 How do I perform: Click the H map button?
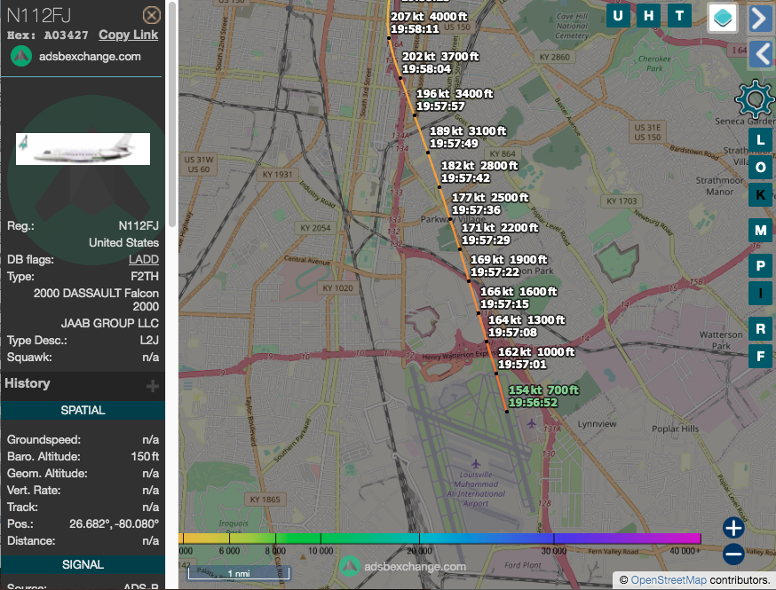click(x=648, y=16)
